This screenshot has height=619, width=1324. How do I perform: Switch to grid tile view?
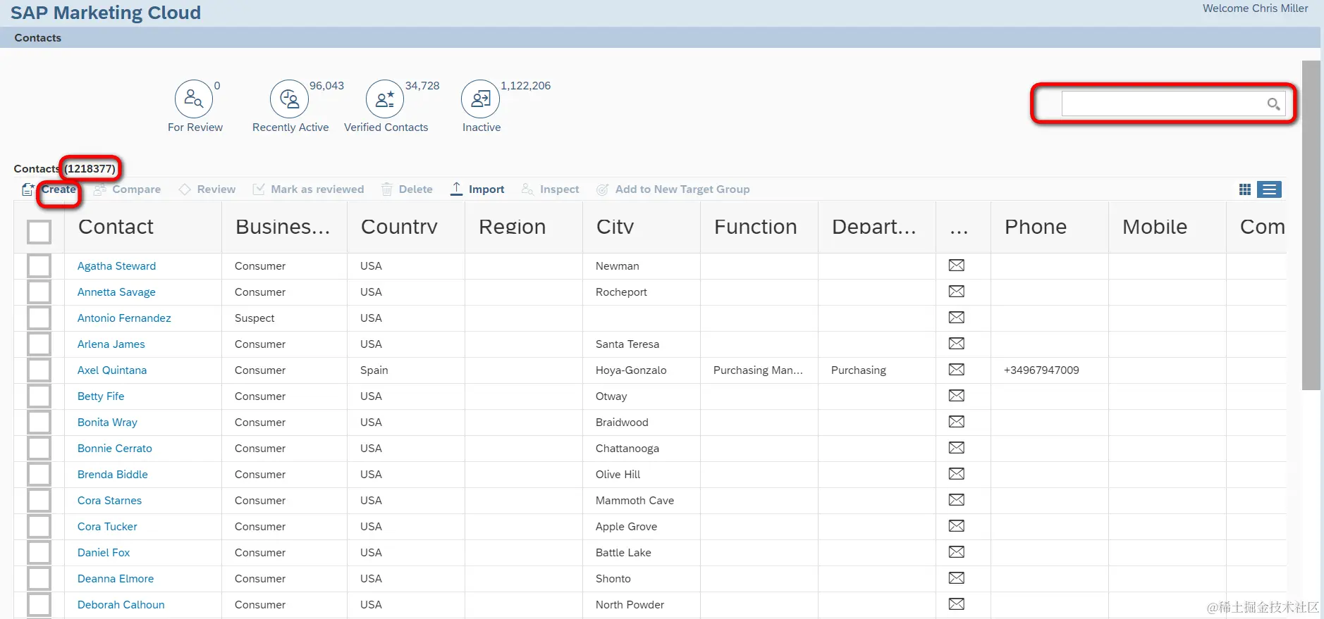(x=1245, y=189)
